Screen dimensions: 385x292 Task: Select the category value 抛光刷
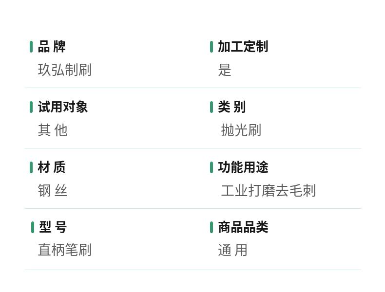(x=241, y=130)
